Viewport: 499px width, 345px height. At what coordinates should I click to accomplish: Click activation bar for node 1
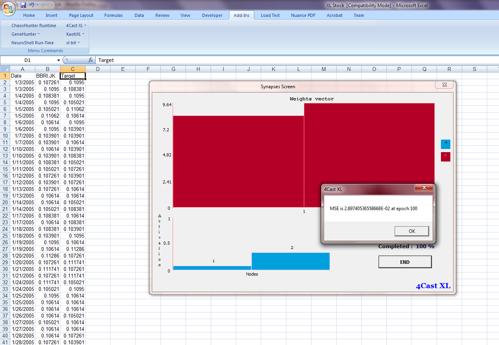212,268
